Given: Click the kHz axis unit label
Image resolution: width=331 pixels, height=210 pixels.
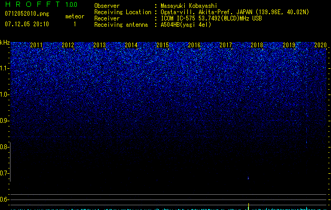Looking at the screenshot, I should point(5,43).
